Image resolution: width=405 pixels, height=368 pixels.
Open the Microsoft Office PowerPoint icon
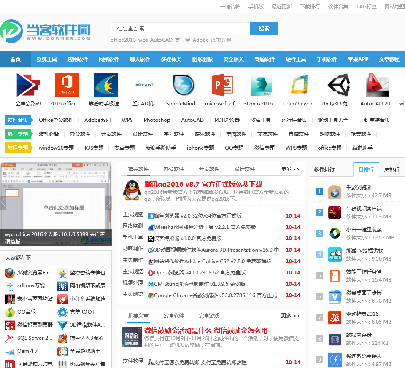tap(222, 85)
